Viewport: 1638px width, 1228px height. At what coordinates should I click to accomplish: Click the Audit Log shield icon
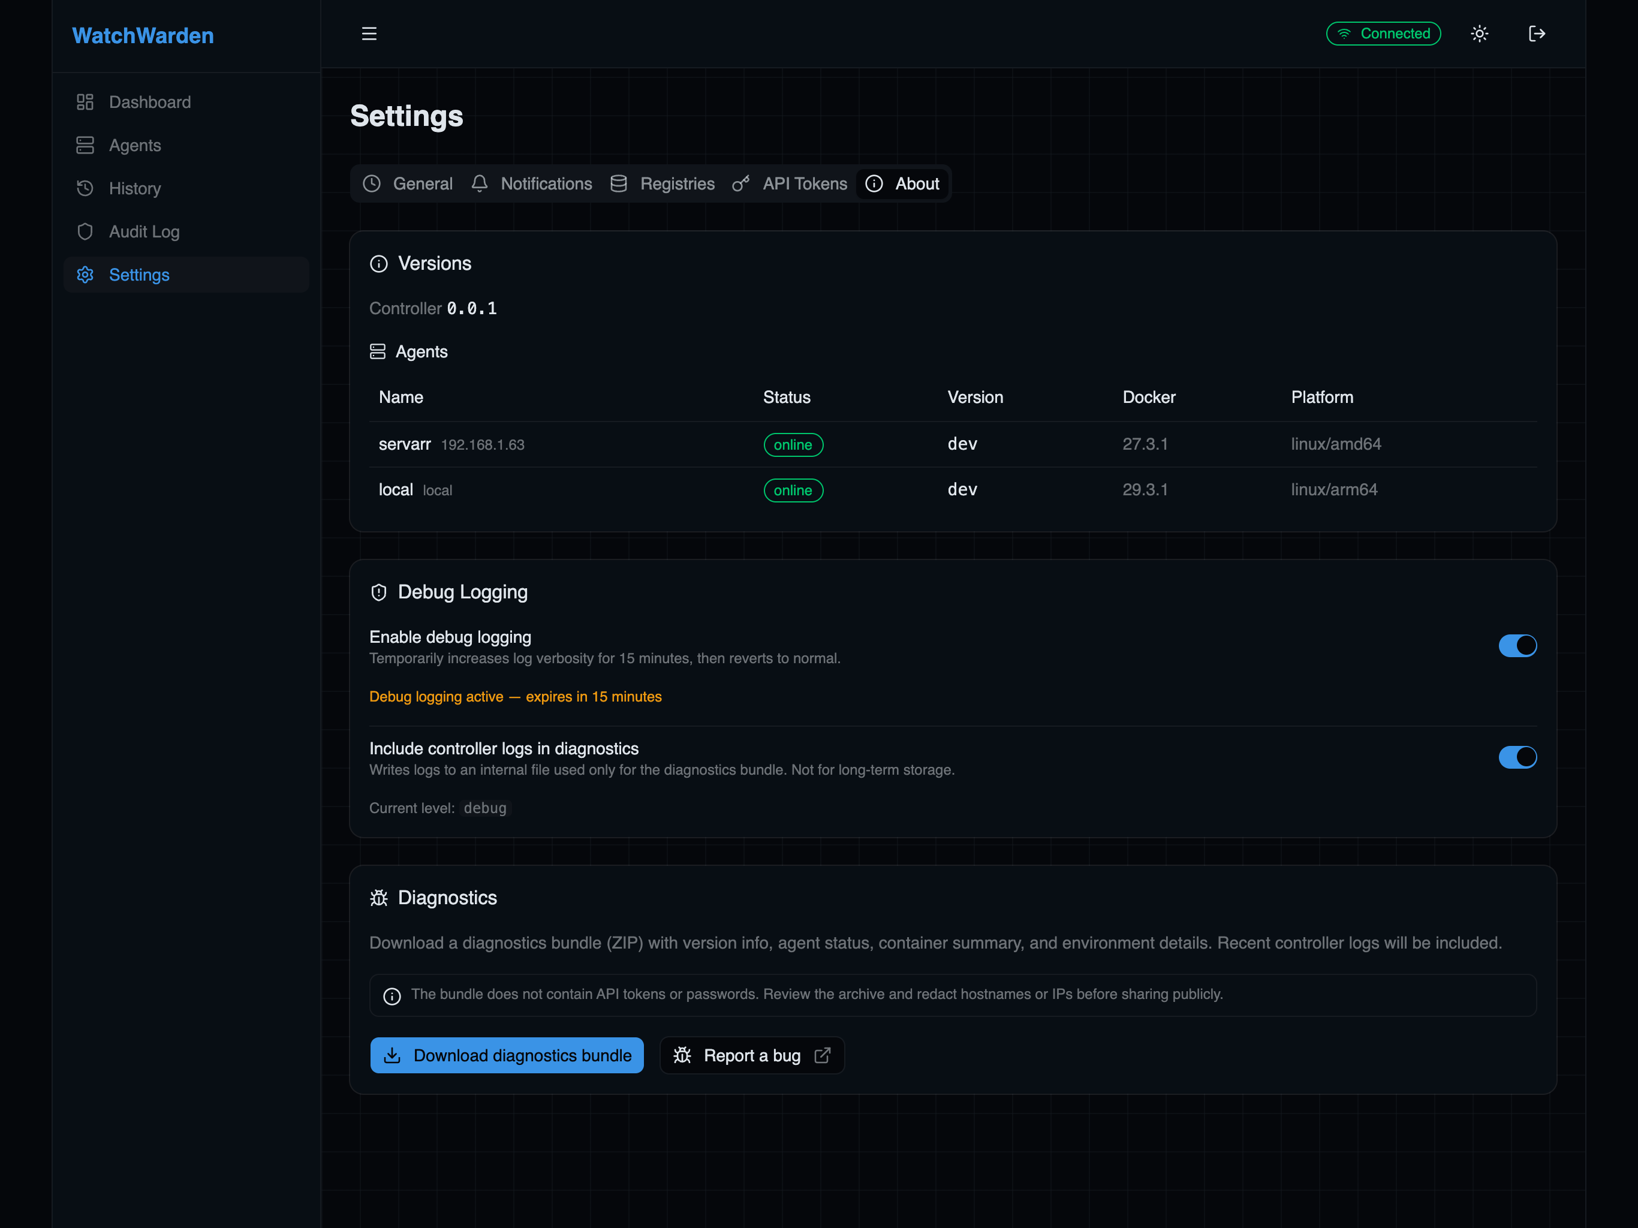pos(85,231)
